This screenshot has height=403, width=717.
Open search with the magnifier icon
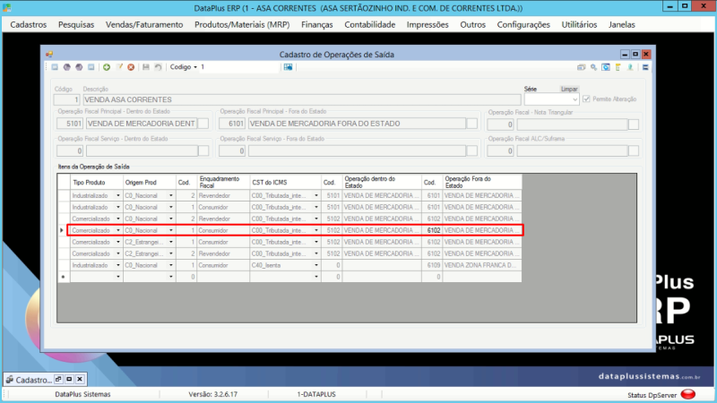tap(593, 67)
